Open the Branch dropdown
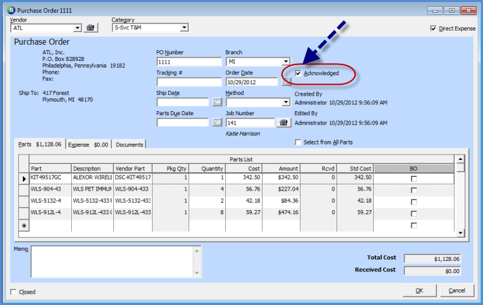Screen dimensions: 483x305 point(286,62)
